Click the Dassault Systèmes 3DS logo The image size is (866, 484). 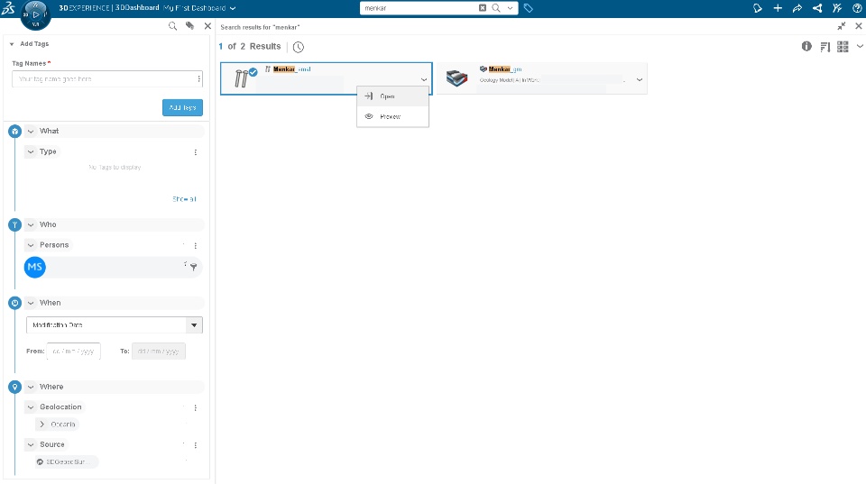click(x=8, y=8)
